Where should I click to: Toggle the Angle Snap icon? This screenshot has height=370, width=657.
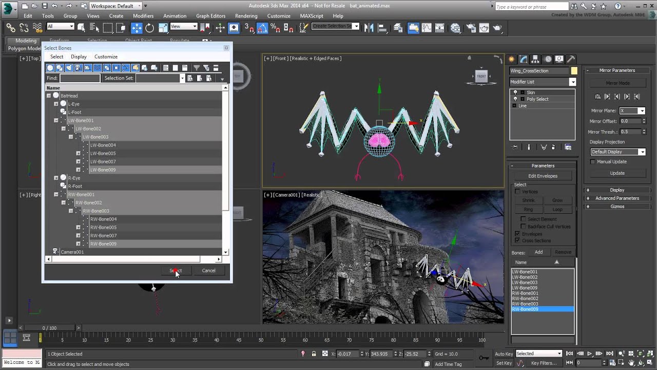coord(262,28)
